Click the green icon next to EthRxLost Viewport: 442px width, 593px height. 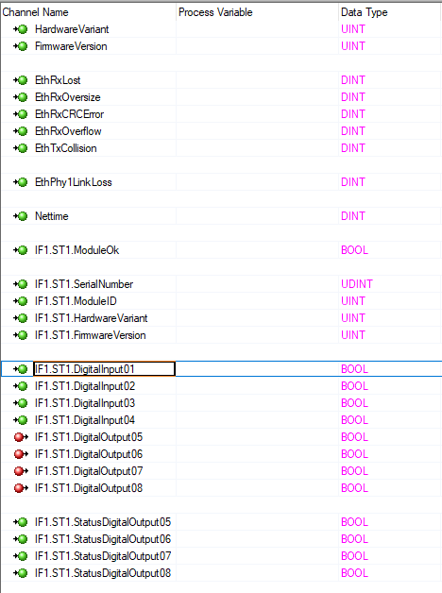coord(21,80)
